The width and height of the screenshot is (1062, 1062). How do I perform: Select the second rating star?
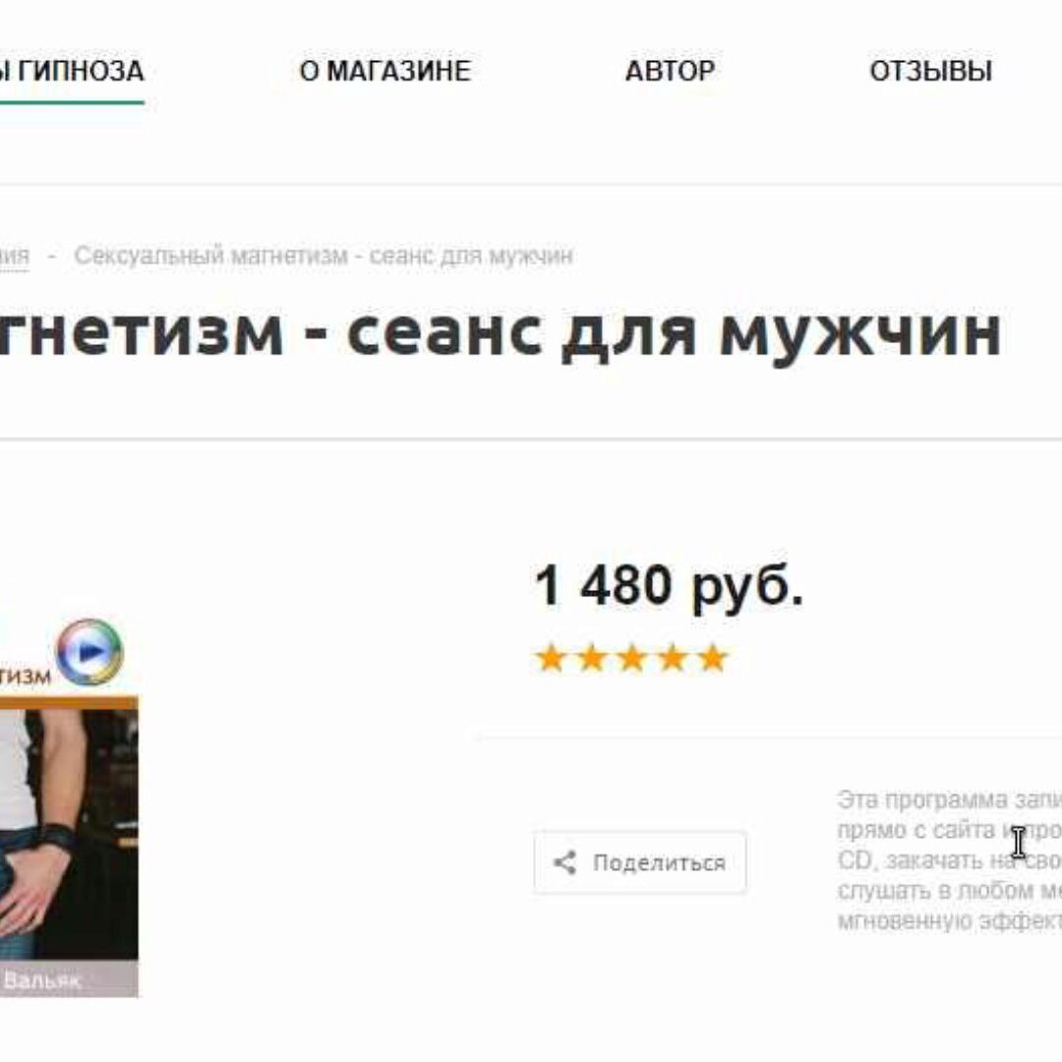click(592, 658)
